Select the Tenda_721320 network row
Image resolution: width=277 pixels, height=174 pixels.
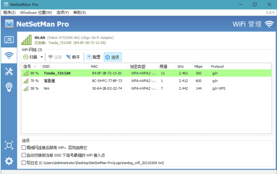146,73
